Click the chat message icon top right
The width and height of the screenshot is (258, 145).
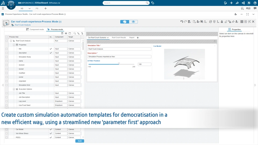255,8
